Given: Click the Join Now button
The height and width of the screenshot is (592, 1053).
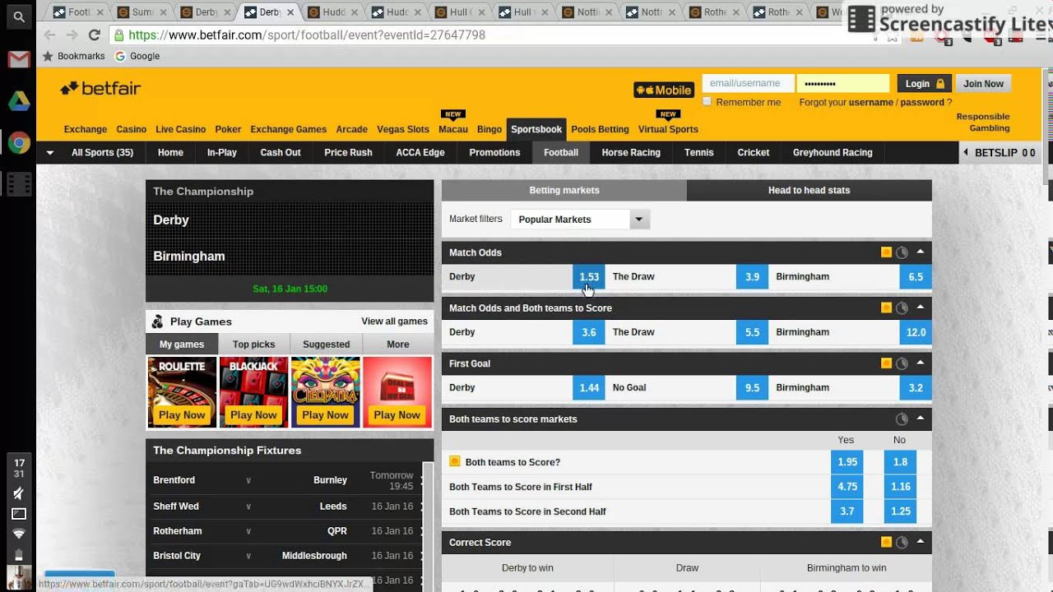Looking at the screenshot, I should 983,84.
